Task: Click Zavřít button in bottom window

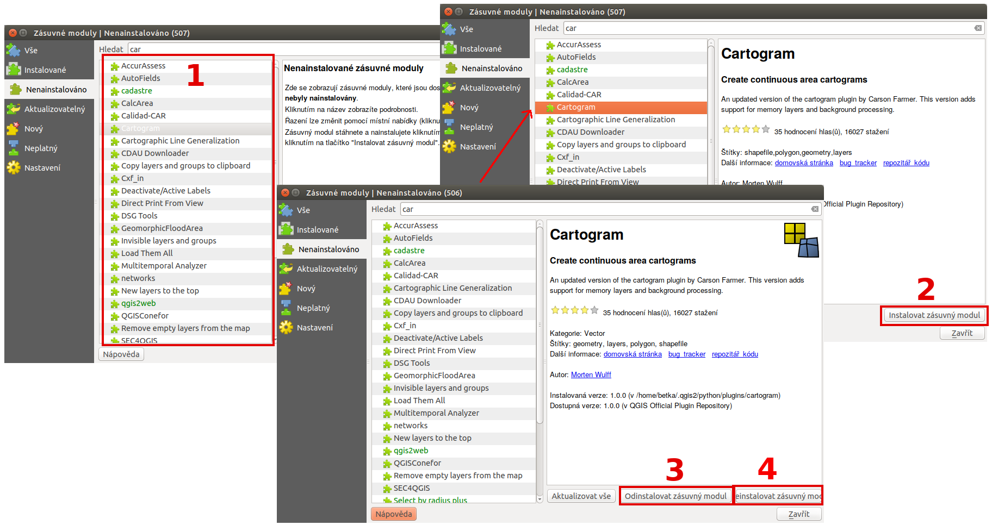Action: [798, 514]
